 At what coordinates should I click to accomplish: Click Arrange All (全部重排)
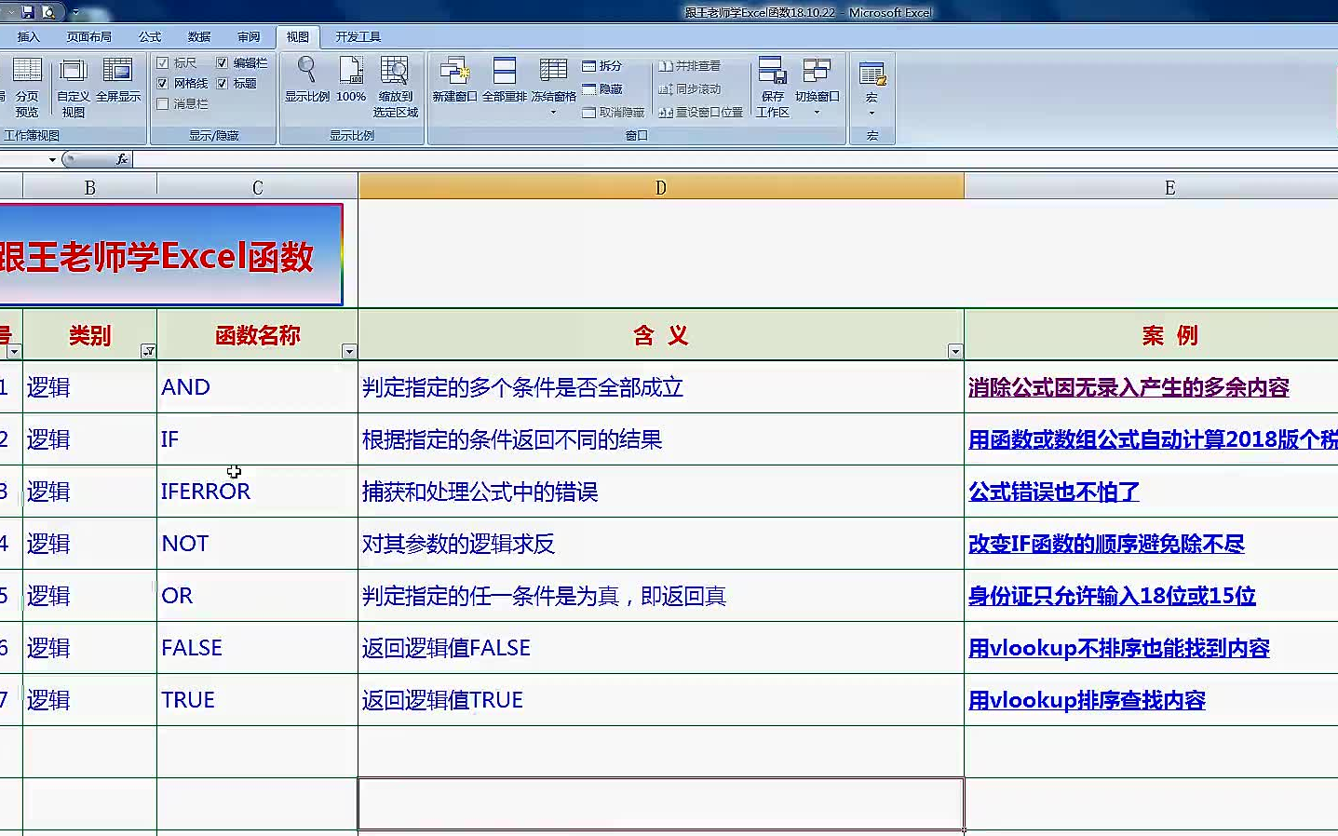point(505,80)
